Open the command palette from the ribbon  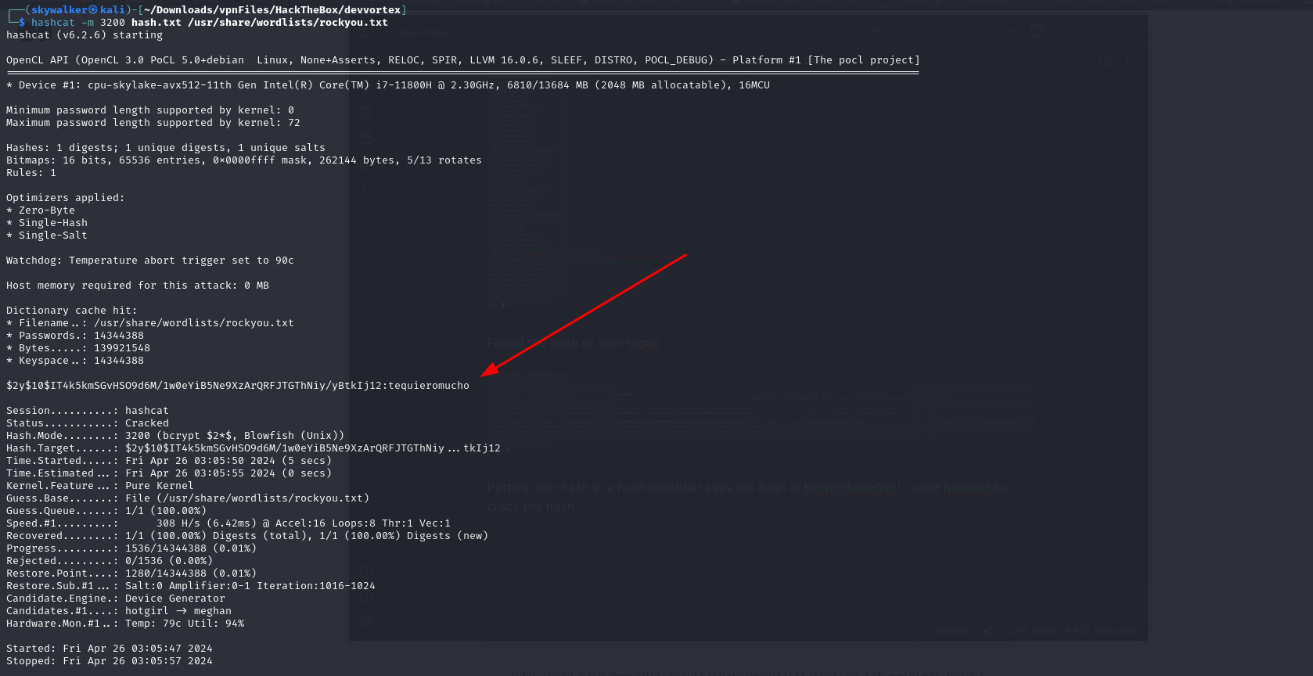pyautogui.click(x=365, y=188)
